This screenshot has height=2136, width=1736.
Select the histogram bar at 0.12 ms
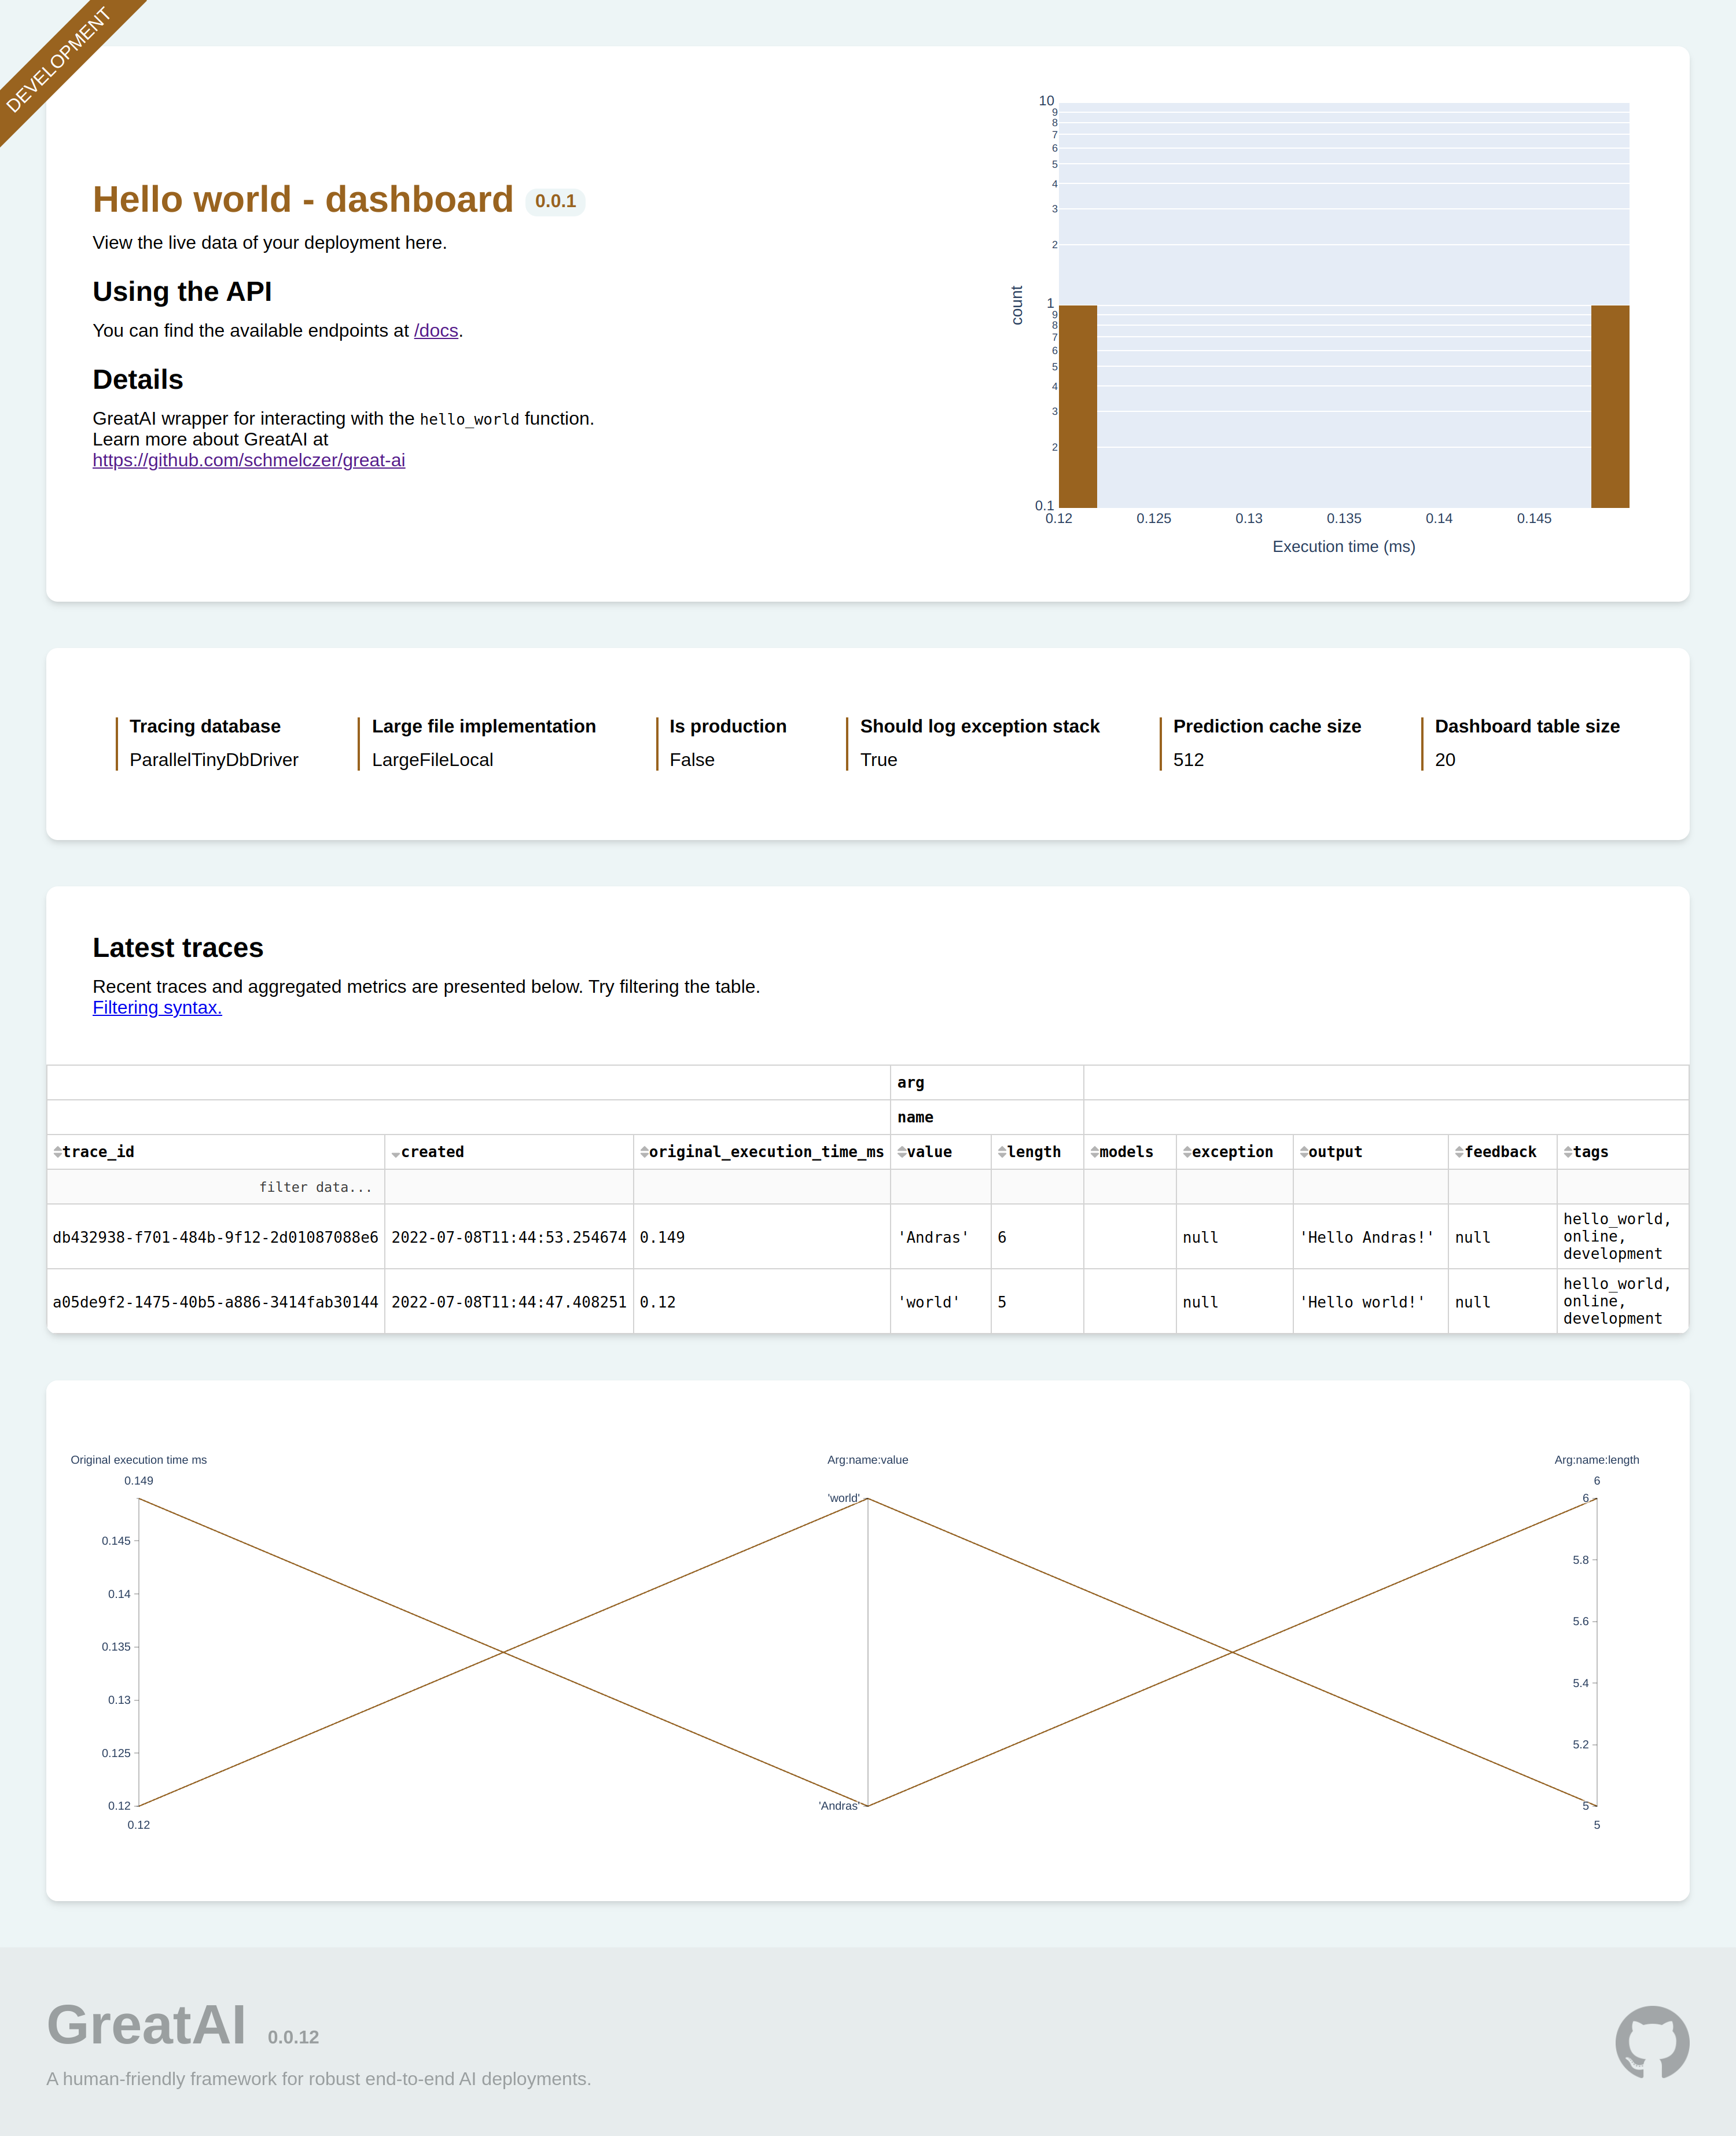[1078, 407]
